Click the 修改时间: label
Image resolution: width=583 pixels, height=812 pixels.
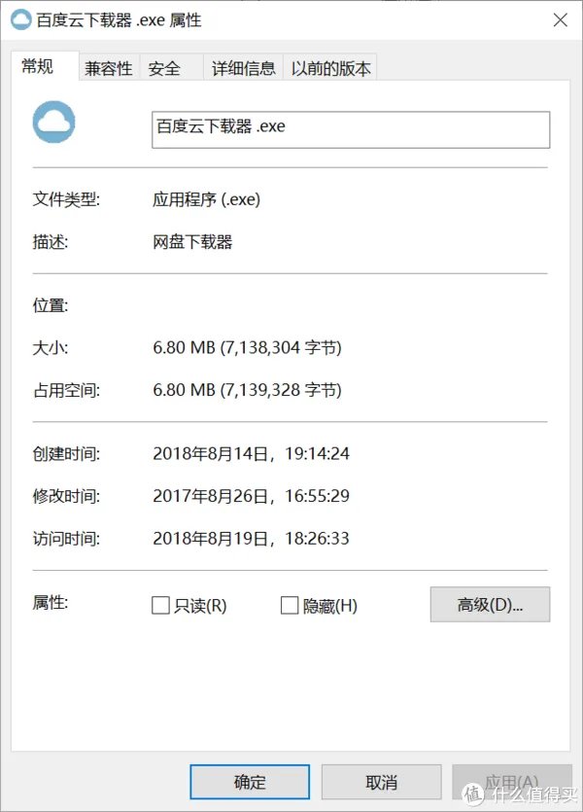66,496
